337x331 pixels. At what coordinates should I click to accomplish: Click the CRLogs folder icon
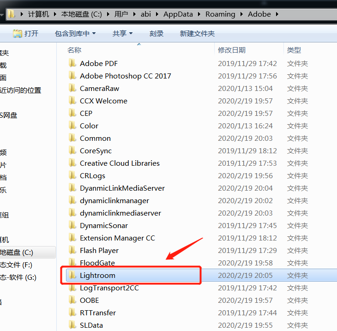tap(72, 175)
